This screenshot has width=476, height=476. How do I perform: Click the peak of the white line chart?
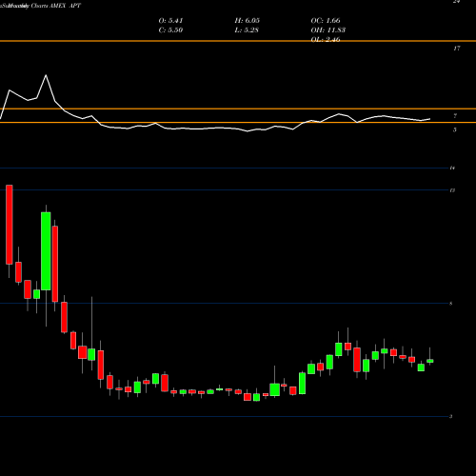tap(46, 75)
